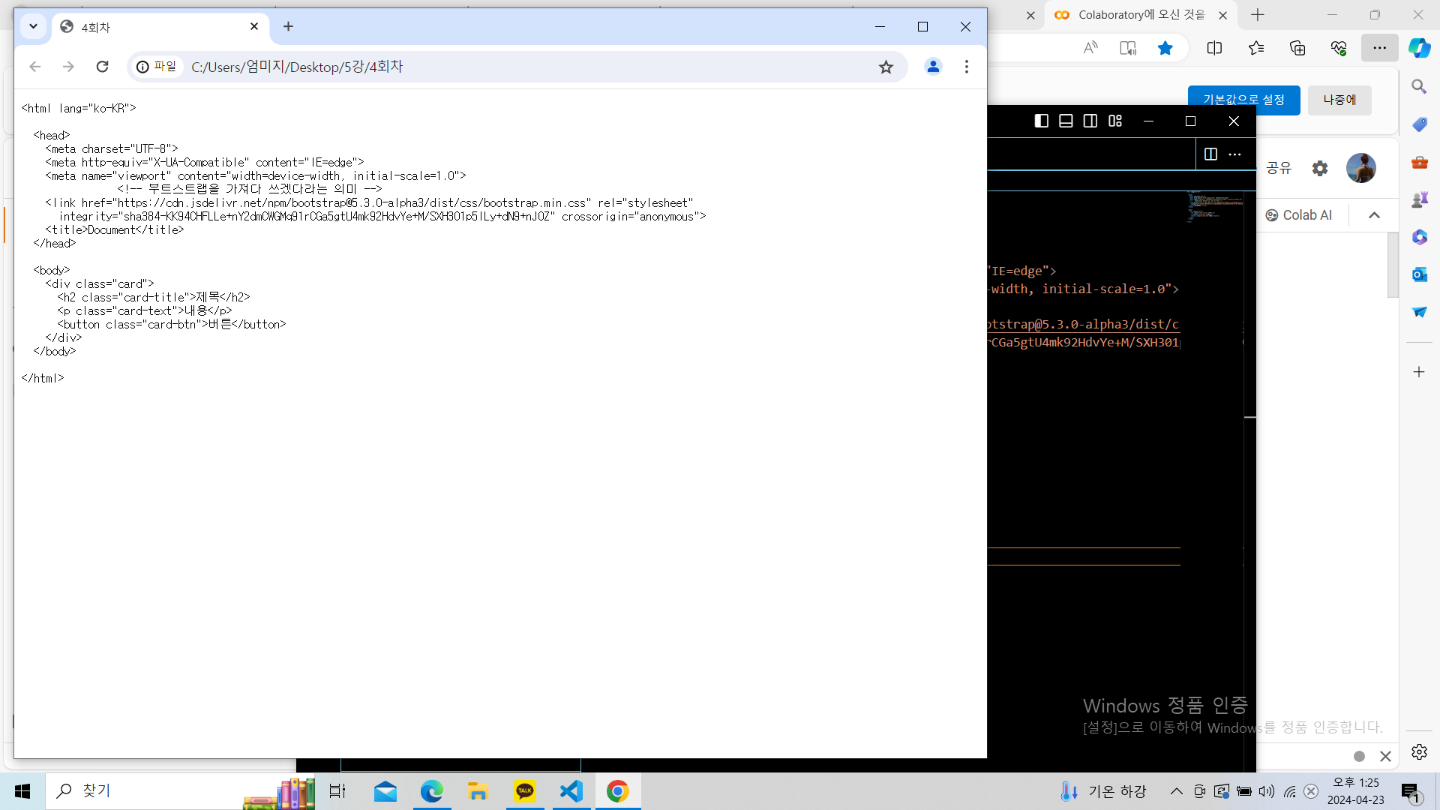Open the Chrome profile avatar menu
1440x810 pixels.
click(933, 67)
